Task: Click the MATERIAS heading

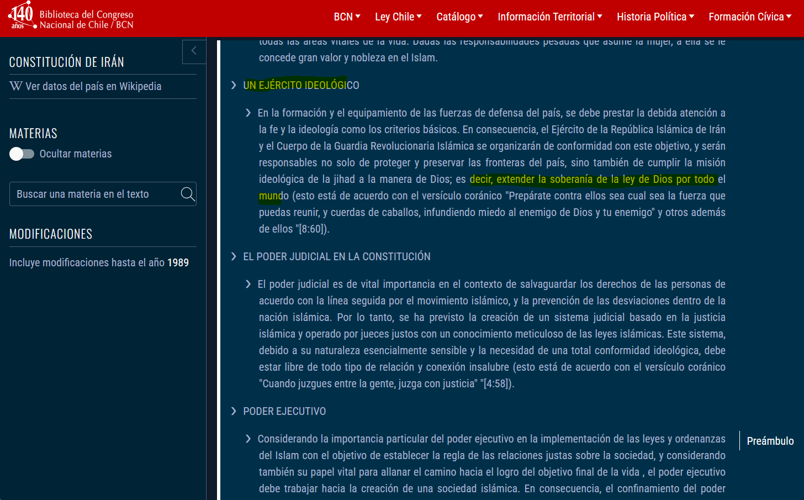Action: tap(33, 133)
